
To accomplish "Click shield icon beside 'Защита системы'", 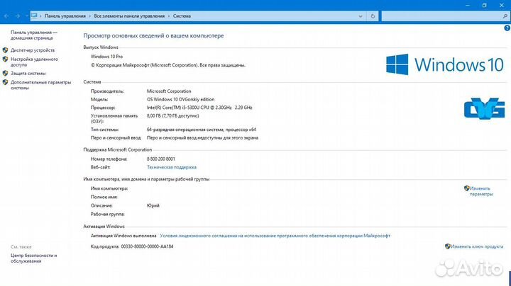I will (x=5, y=74).
